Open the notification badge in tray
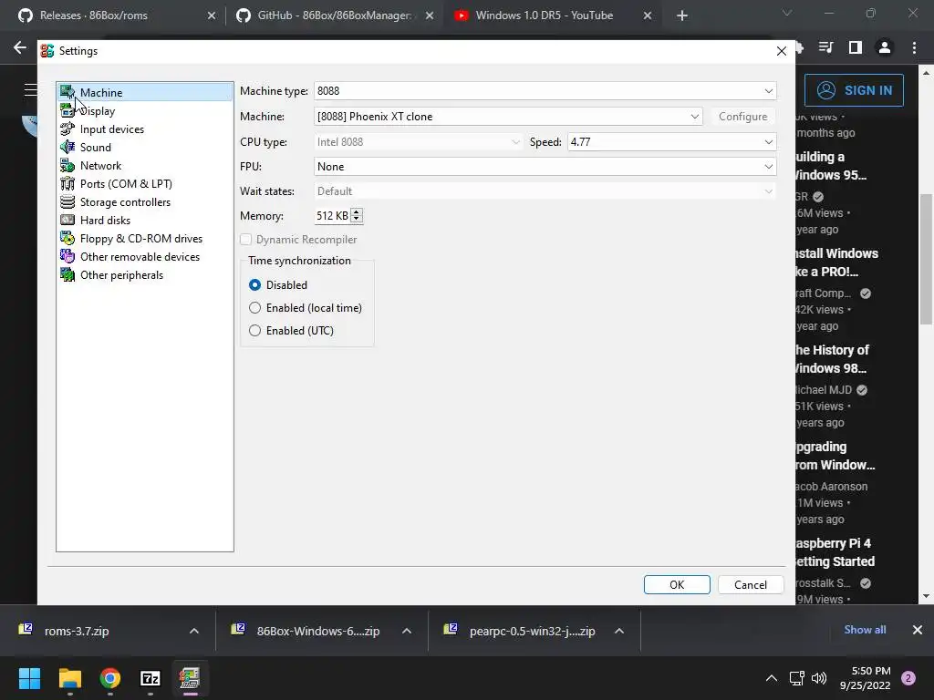The image size is (934, 700). tap(908, 678)
